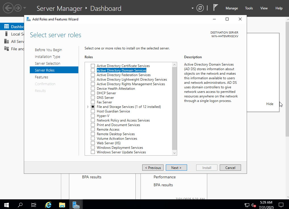The height and width of the screenshot is (209, 289).
Task: Open Task View on the taskbar
Action: pos(34,204)
